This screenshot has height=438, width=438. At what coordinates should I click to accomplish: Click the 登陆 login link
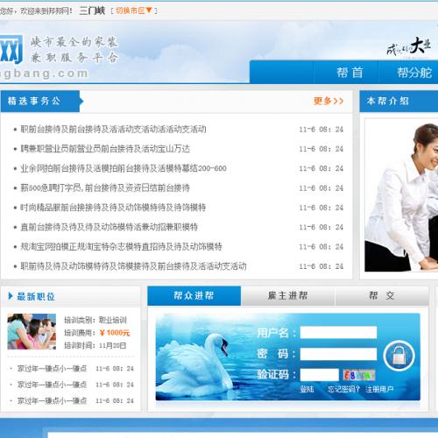(307, 389)
